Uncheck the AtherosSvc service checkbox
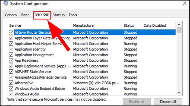Image resolution: width=190 pixels, height=106 pixels. click(x=11, y=83)
